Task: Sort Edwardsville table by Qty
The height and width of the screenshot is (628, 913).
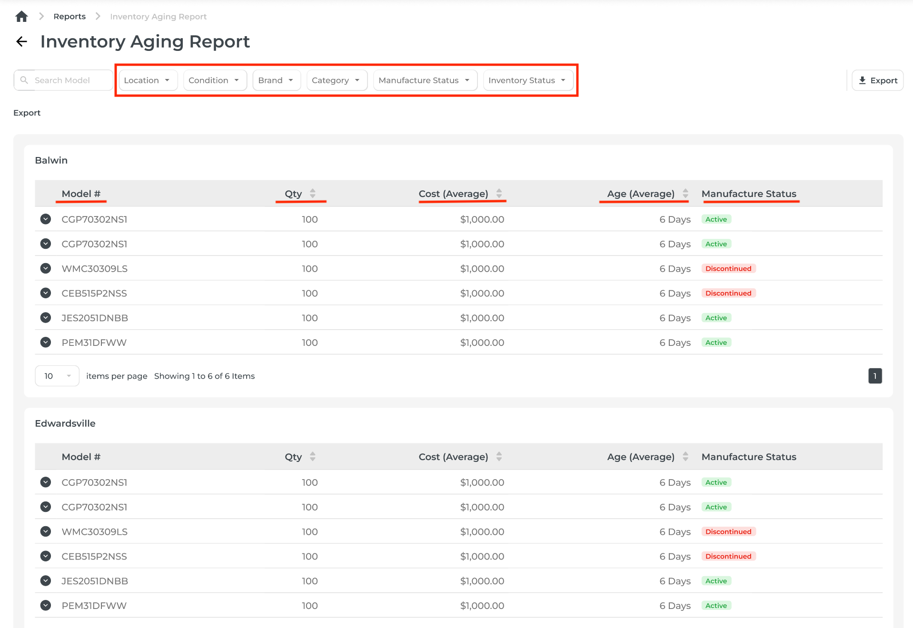Action: pyautogui.click(x=312, y=456)
